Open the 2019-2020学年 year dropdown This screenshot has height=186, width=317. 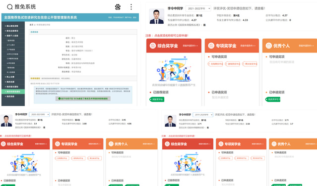pos(203,115)
